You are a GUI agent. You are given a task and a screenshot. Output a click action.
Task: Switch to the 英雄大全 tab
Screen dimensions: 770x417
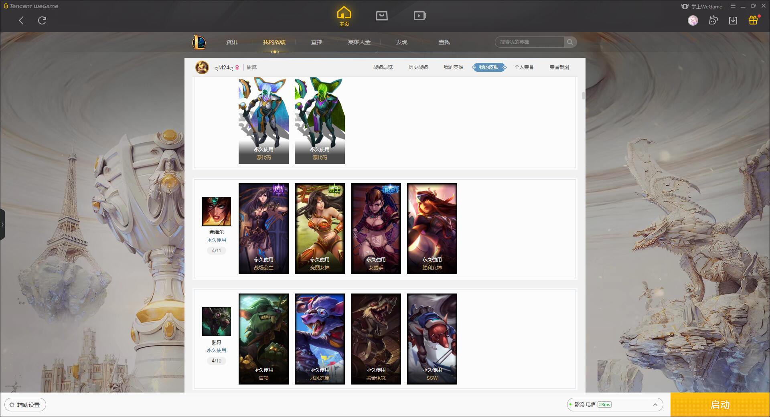(x=359, y=42)
